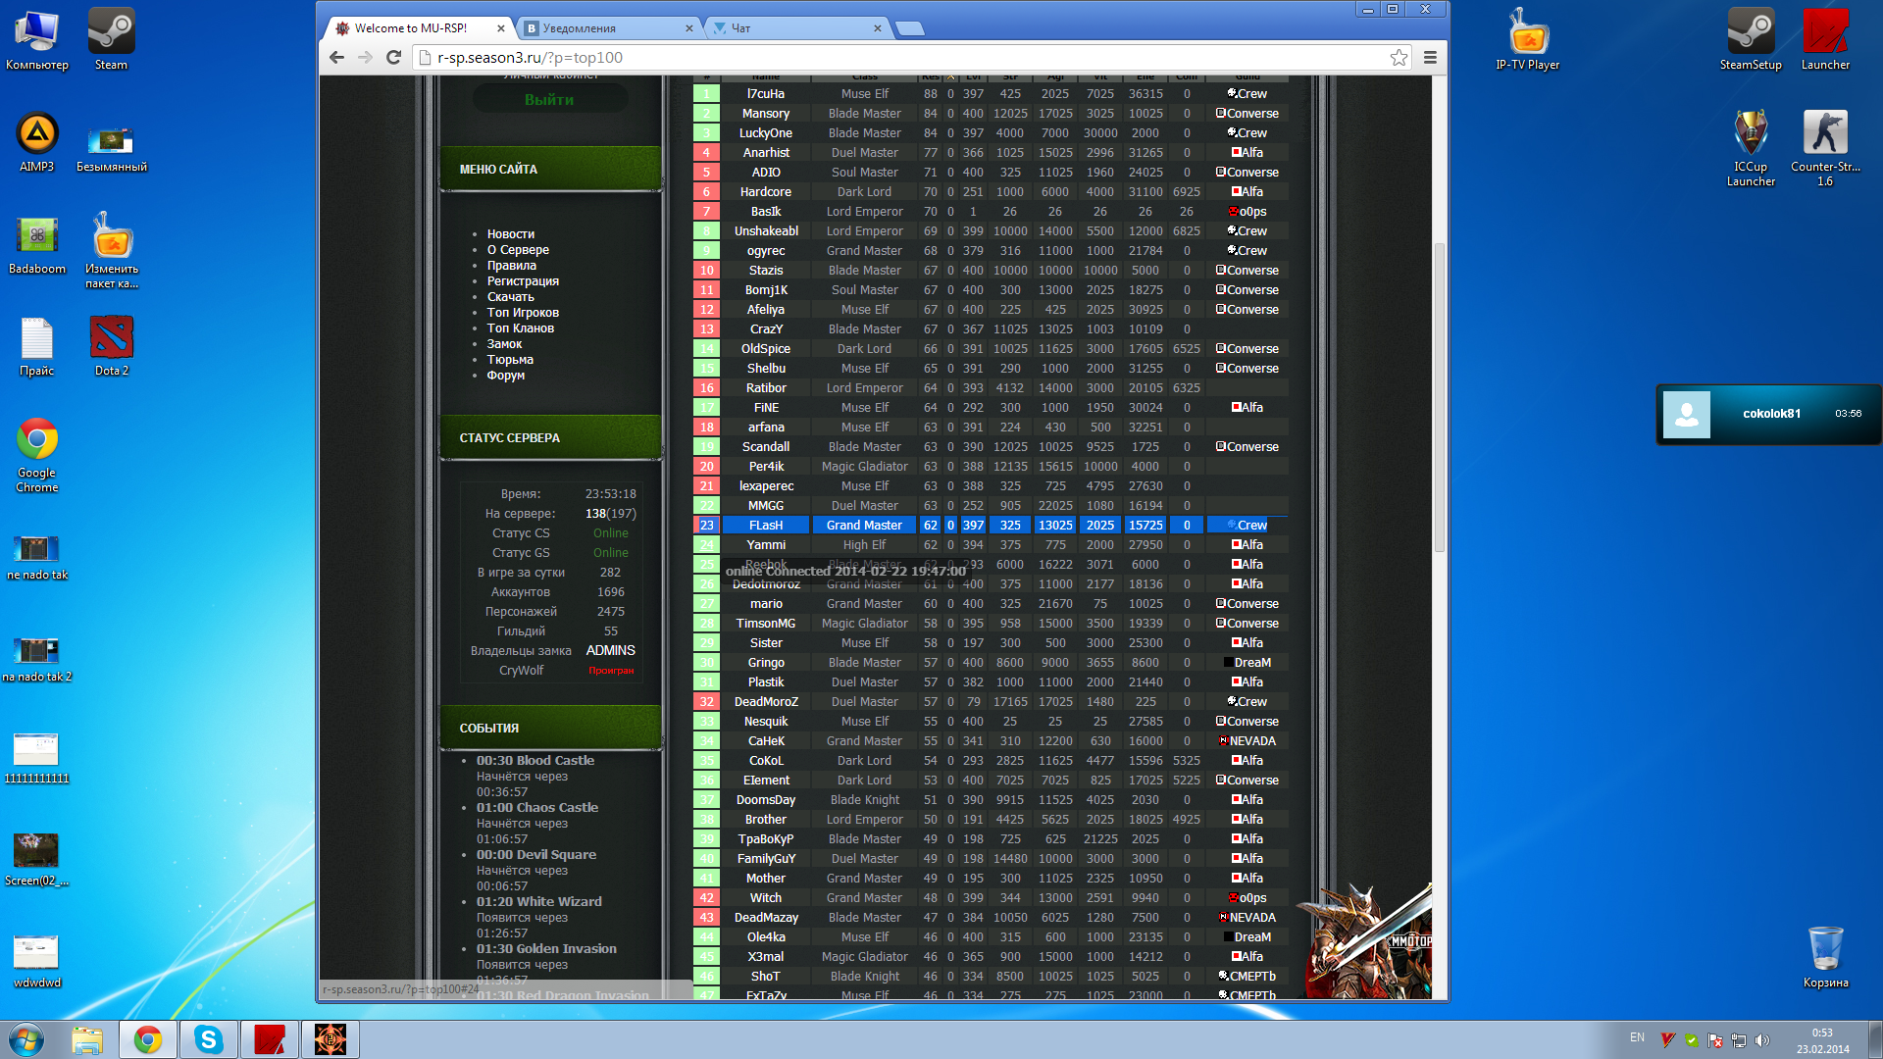The image size is (1883, 1059).
Task: Click the ADMINS castle owner text
Action: point(610,651)
